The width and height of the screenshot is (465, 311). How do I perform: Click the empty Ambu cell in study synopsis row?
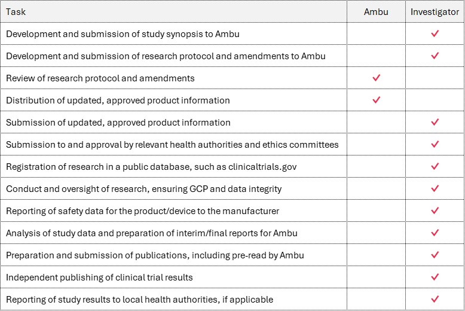pos(376,34)
